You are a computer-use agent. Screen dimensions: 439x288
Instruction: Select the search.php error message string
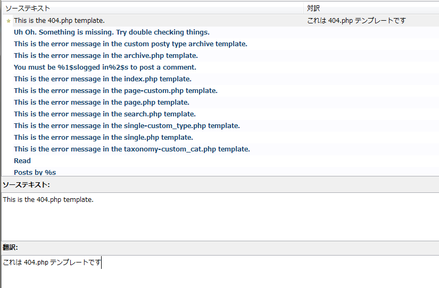coord(105,114)
